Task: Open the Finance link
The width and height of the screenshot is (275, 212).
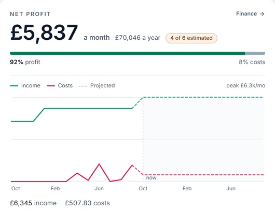Action: 250,14
